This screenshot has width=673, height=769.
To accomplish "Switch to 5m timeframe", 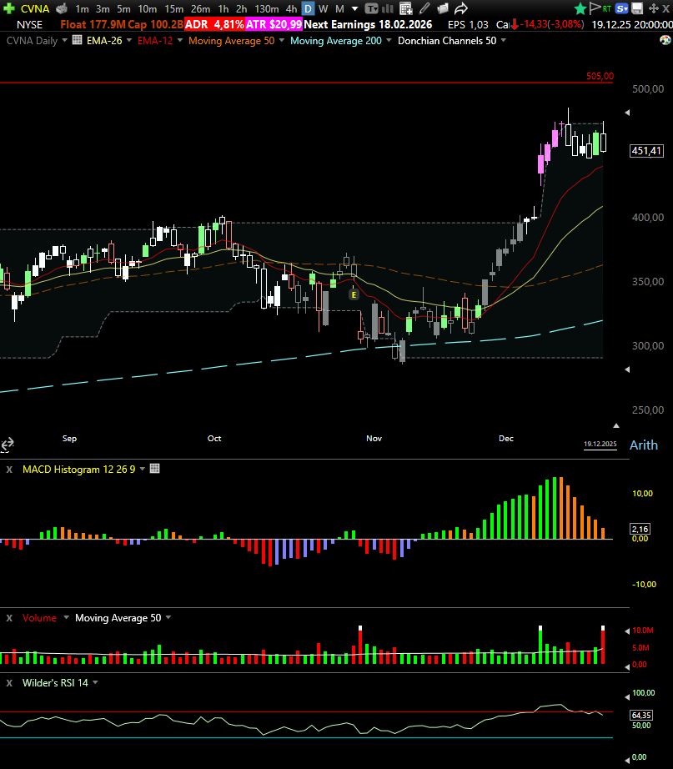I will (123, 9).
